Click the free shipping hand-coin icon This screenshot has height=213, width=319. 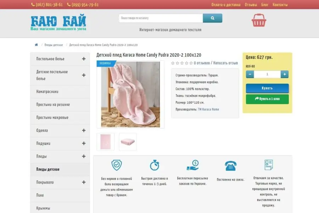click(x=192, y=165)
